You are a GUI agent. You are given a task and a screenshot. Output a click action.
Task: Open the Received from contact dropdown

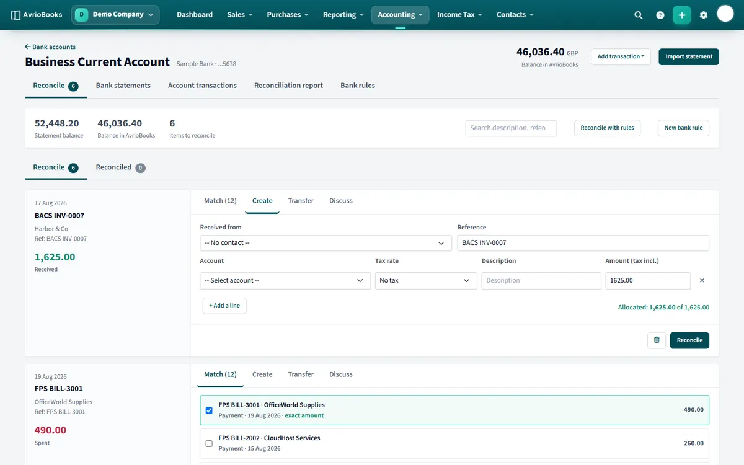(325, 243)
